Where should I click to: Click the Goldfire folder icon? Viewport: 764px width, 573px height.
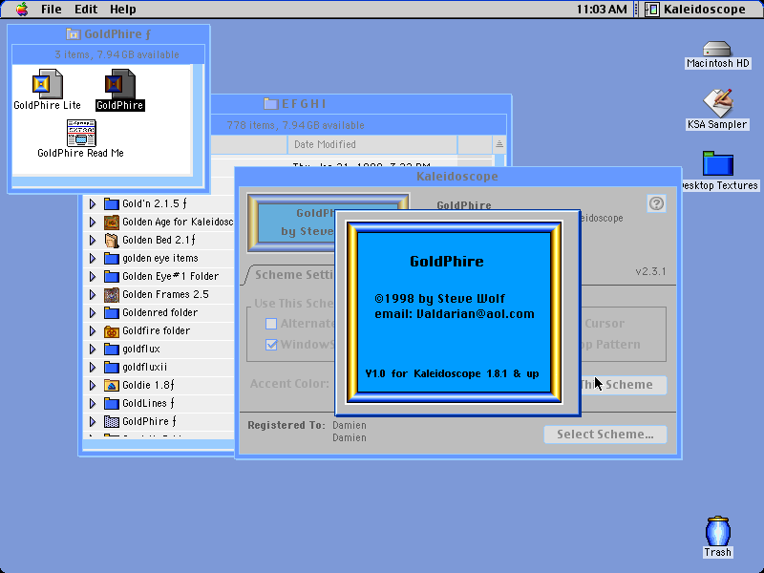[x=112, y=330]
